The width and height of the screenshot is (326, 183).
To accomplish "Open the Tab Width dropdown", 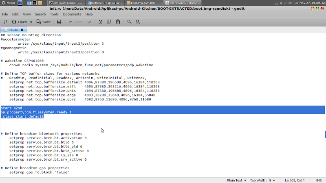I will [263, 180].
